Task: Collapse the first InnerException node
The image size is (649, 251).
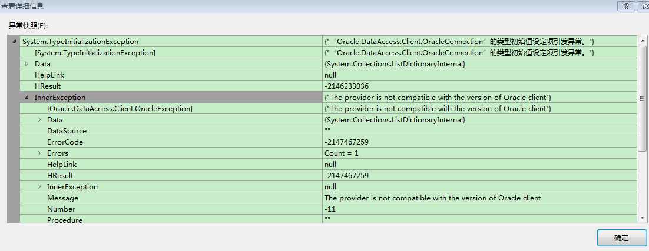Action: tap(27, 98)
